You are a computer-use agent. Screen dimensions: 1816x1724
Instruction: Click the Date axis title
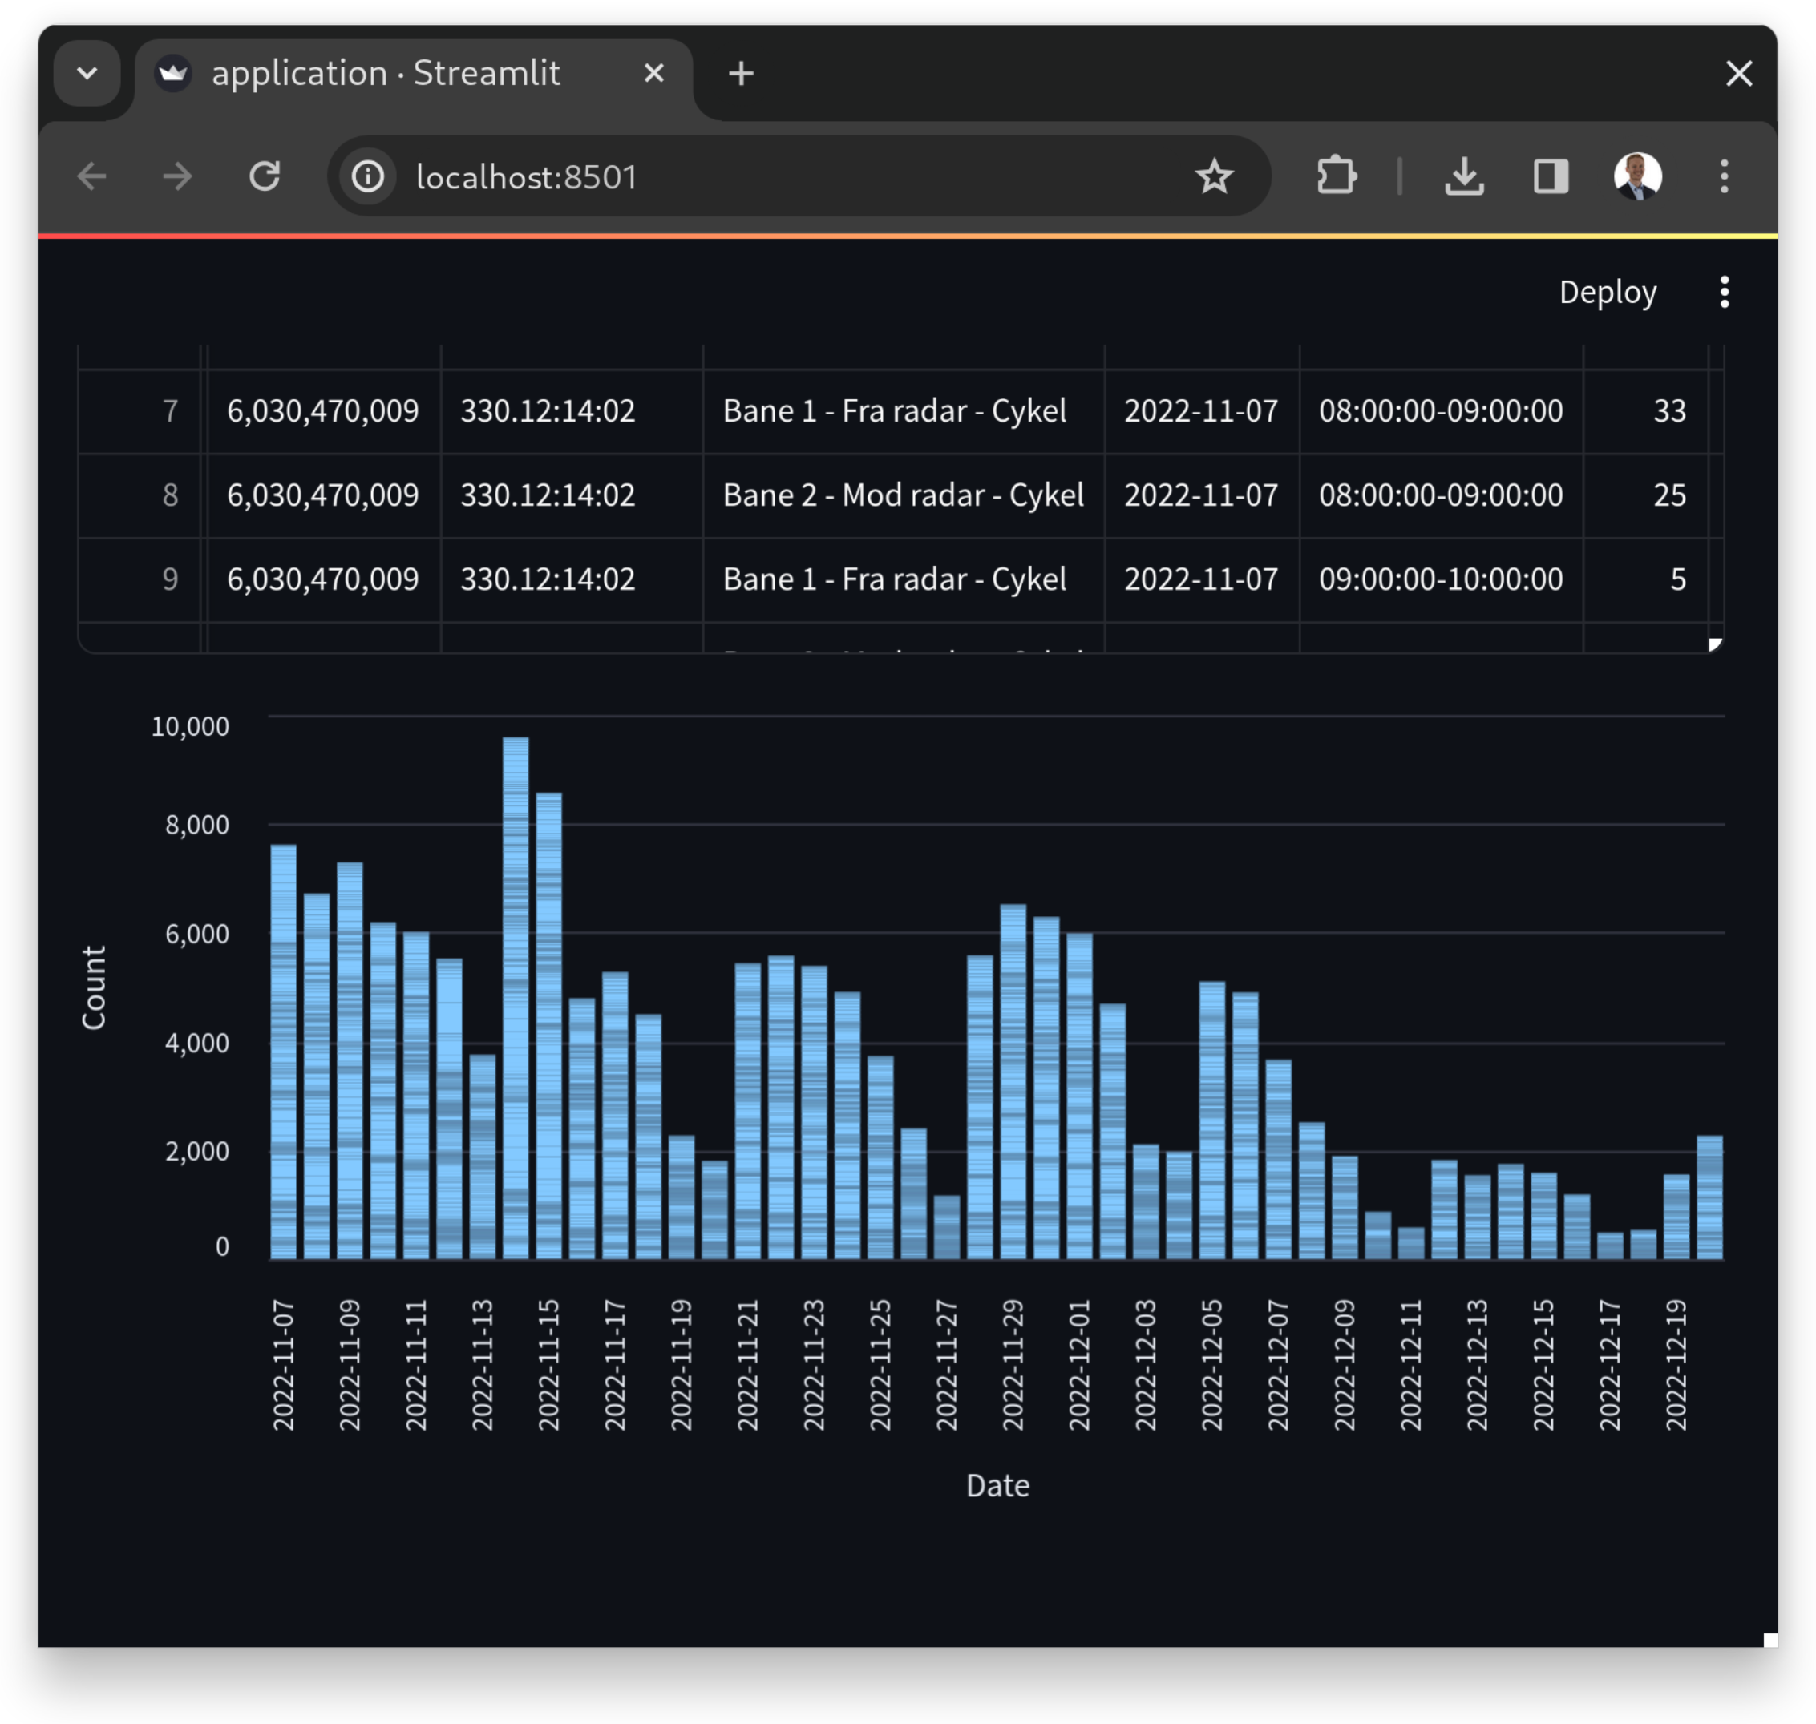(x=997, y=1486)
